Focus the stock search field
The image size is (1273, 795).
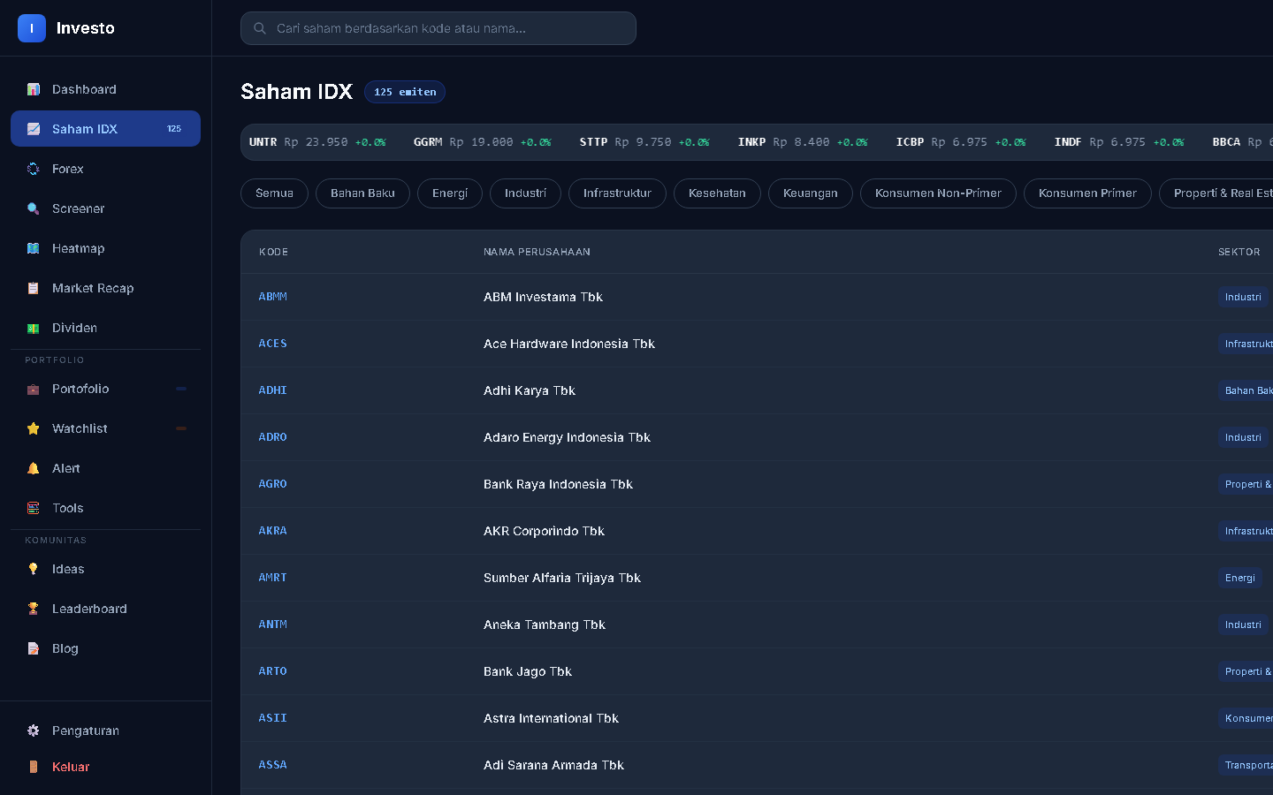438,28
